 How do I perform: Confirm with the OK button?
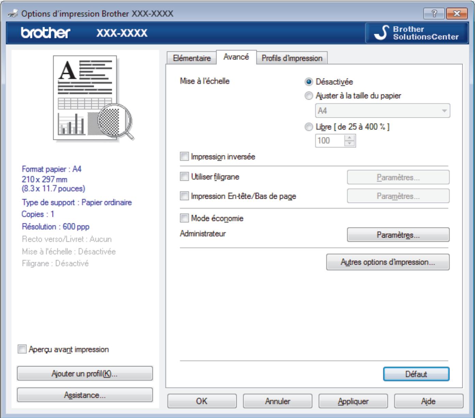tap(202, 401)
